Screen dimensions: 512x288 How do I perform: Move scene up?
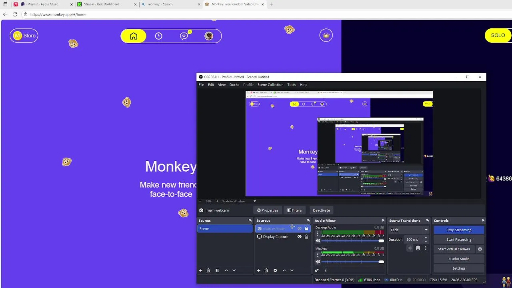(226, 271)
